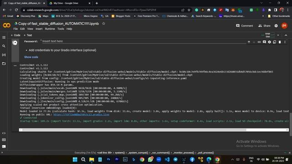Open the Help menu
292x164 pixels.
(x=69, y=29)
